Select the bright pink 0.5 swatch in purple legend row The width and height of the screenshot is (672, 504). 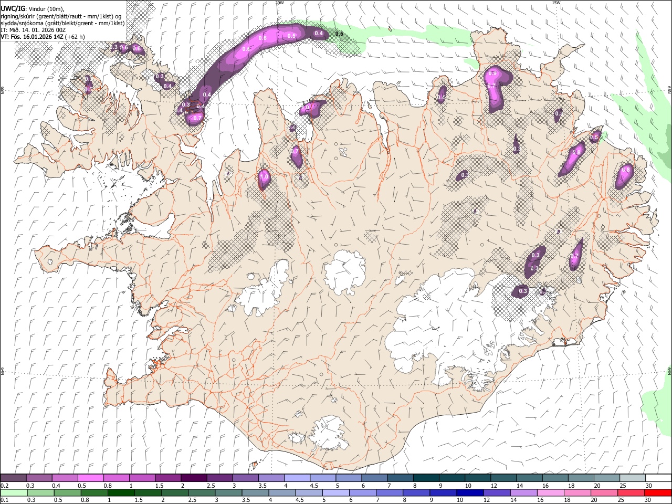(91, 478)
